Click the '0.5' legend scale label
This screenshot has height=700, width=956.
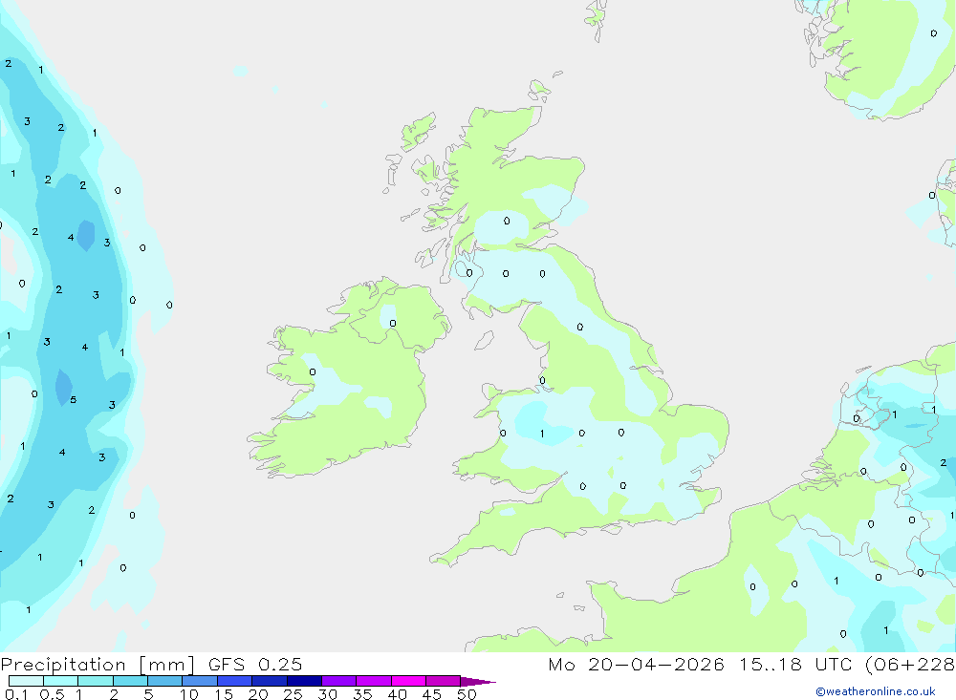(52, 694)
